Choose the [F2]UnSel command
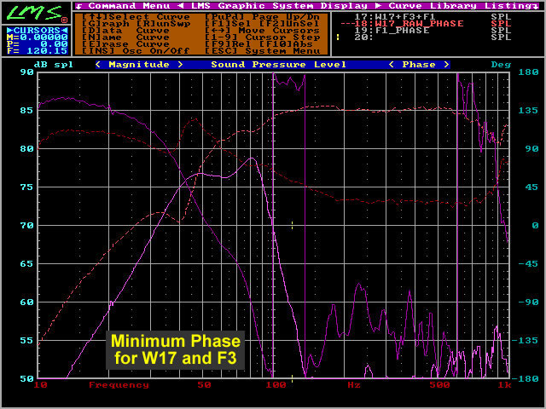The height and width of the screenshot is (409, 546). 289,24
